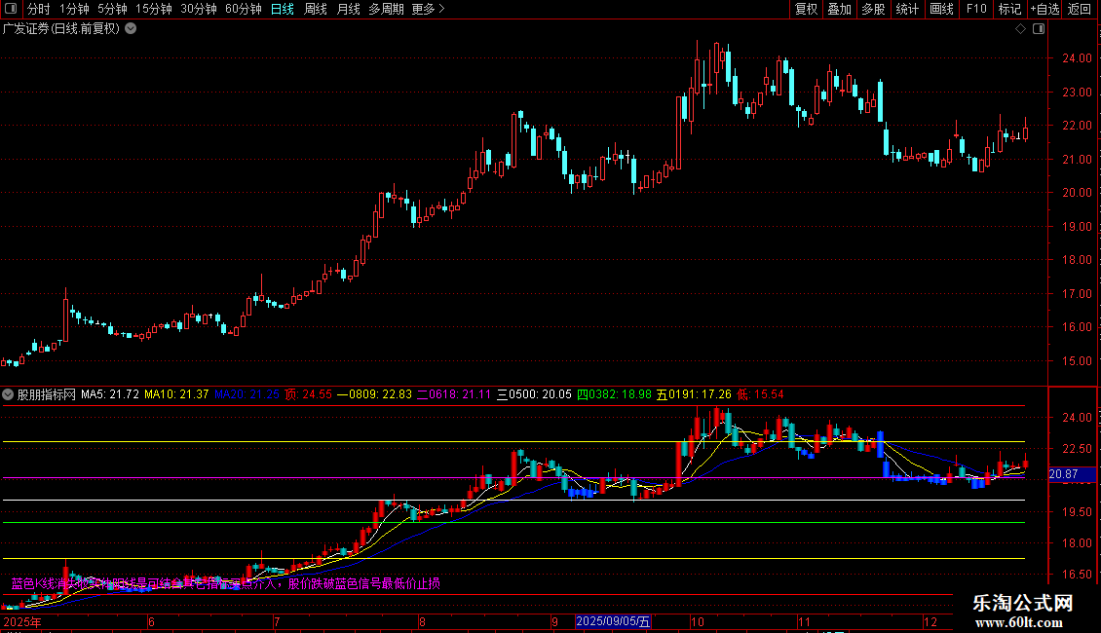The width and height of the screenshot is (1101, 633).
Task: Click the 复权 adjustment button
Action: (807, 9)
